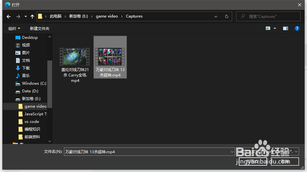Click the Data (D:) drive icon
The height and width of the screenshot is (172, 307).
tap(18, 92)
